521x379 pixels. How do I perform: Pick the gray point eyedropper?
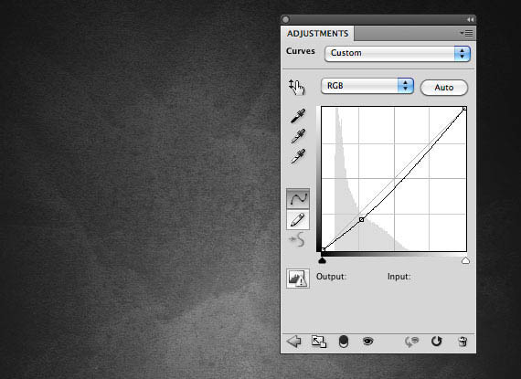click(298, 136)
